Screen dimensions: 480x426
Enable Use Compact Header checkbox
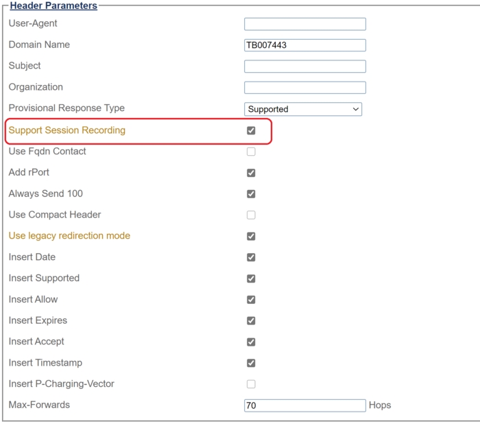tap(251, 215)
